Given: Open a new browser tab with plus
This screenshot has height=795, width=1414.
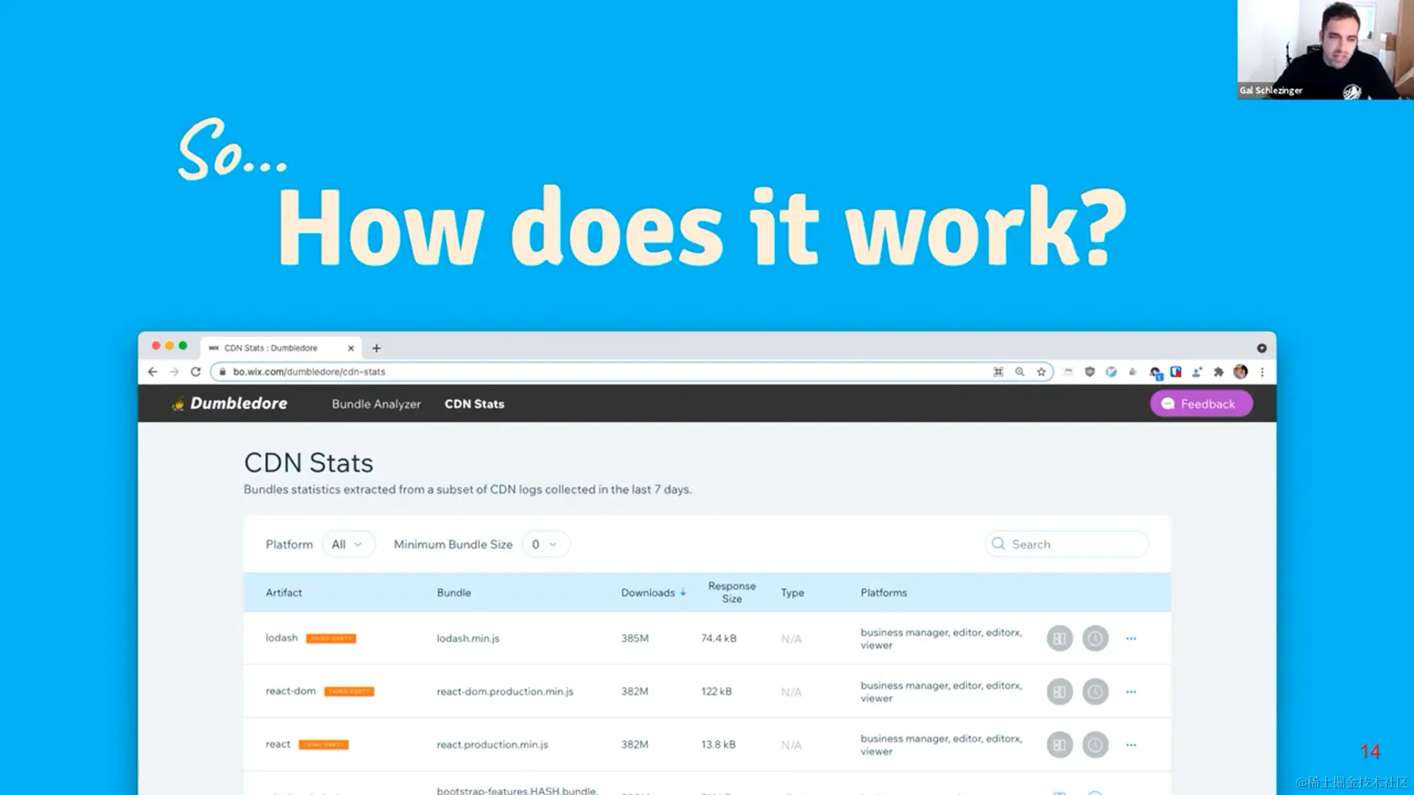Looking at the screenshot, I should (x=376, y=348).
